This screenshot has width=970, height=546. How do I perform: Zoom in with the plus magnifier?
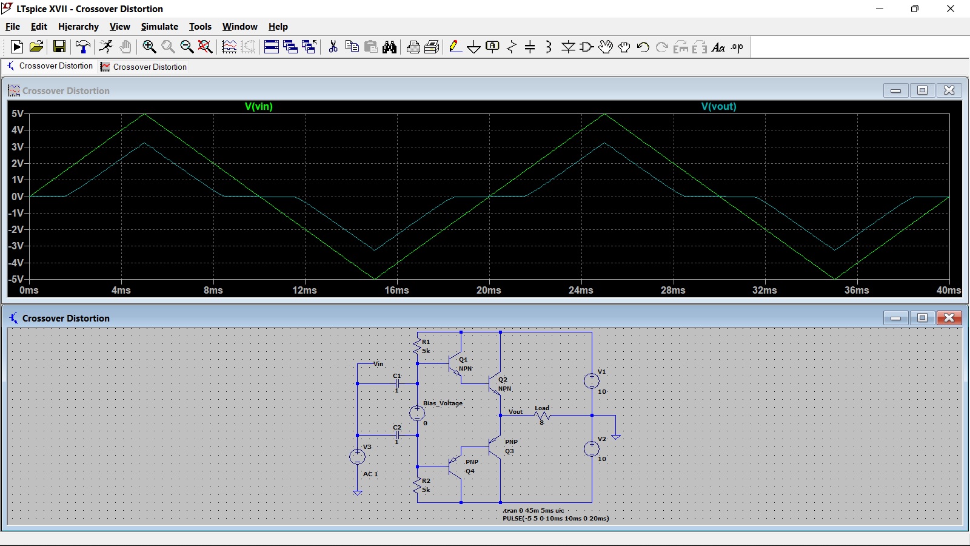tap(149, 47)
